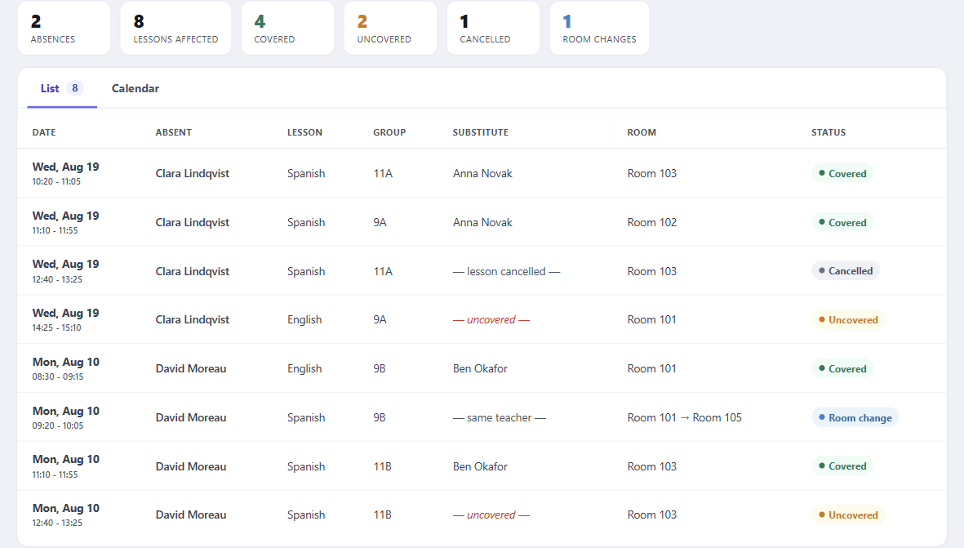Viewport: 964px width, 548px height.
Task: Click Covered status for Wed 11:10 - 11:55 lesson
Action: pos(842,223)
